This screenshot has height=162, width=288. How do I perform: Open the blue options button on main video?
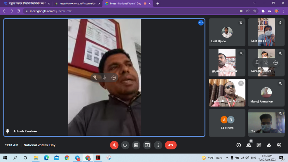coord(201,23)
